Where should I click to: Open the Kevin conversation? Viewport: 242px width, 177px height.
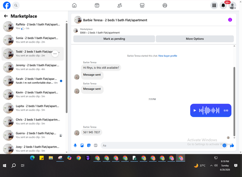[32, 94]
